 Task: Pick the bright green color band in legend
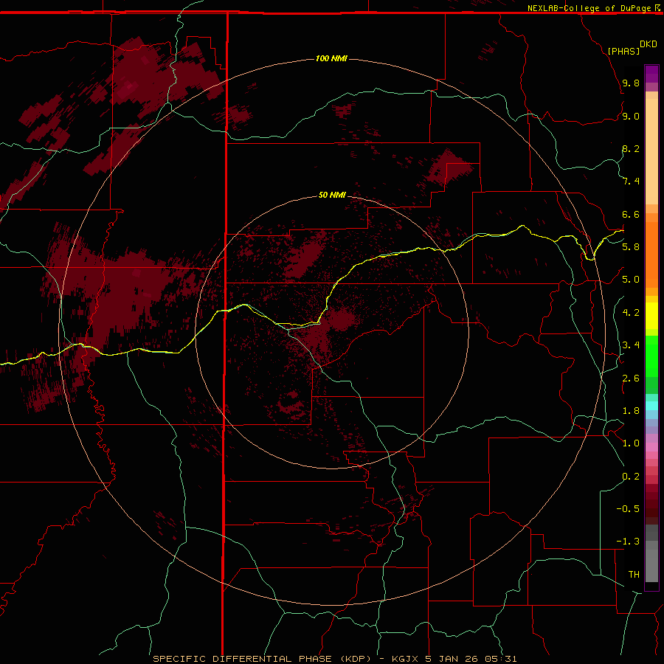coord(651,356)
